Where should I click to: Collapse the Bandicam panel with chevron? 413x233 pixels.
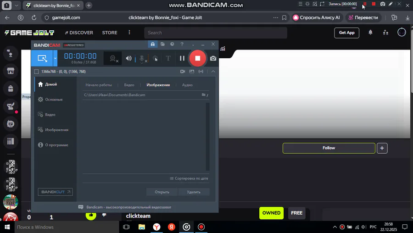tap(213, 72)
